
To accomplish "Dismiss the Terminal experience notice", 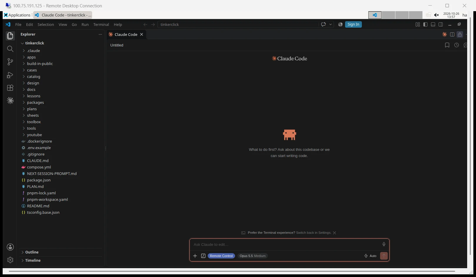I will click(x=334, y=233).
